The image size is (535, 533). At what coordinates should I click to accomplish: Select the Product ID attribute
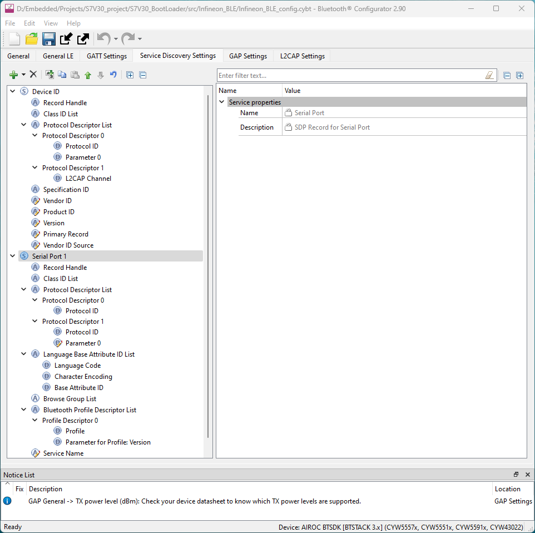click(59, 211)
